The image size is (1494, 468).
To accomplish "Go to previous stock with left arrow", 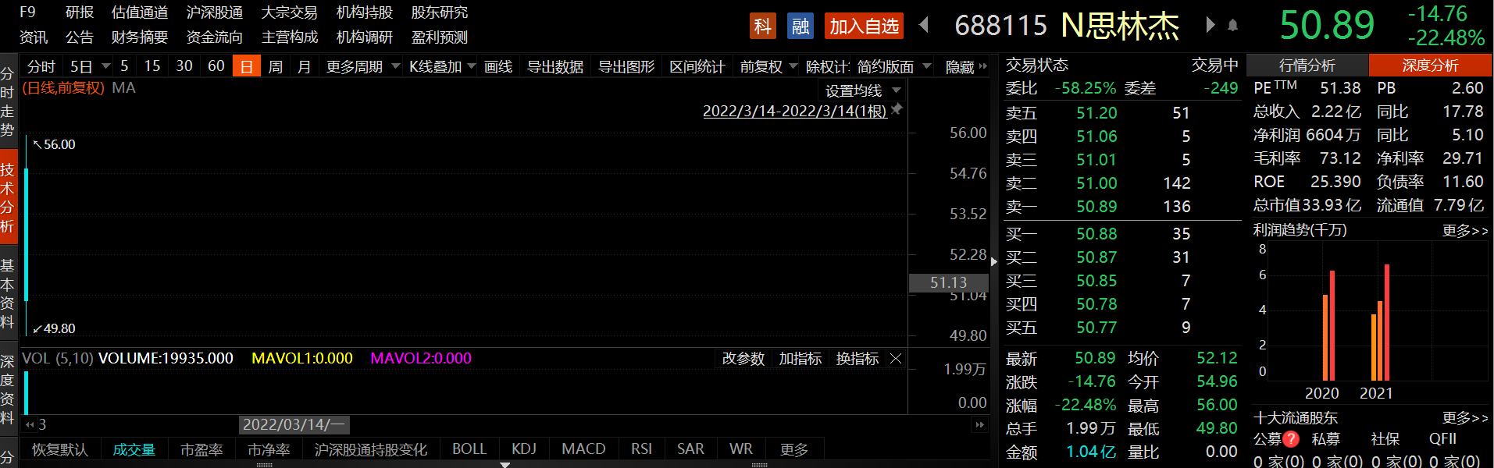I will [x=924, y=25].
